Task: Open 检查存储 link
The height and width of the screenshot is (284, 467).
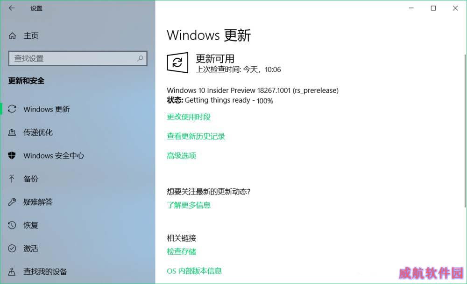Action: (181, 251)
